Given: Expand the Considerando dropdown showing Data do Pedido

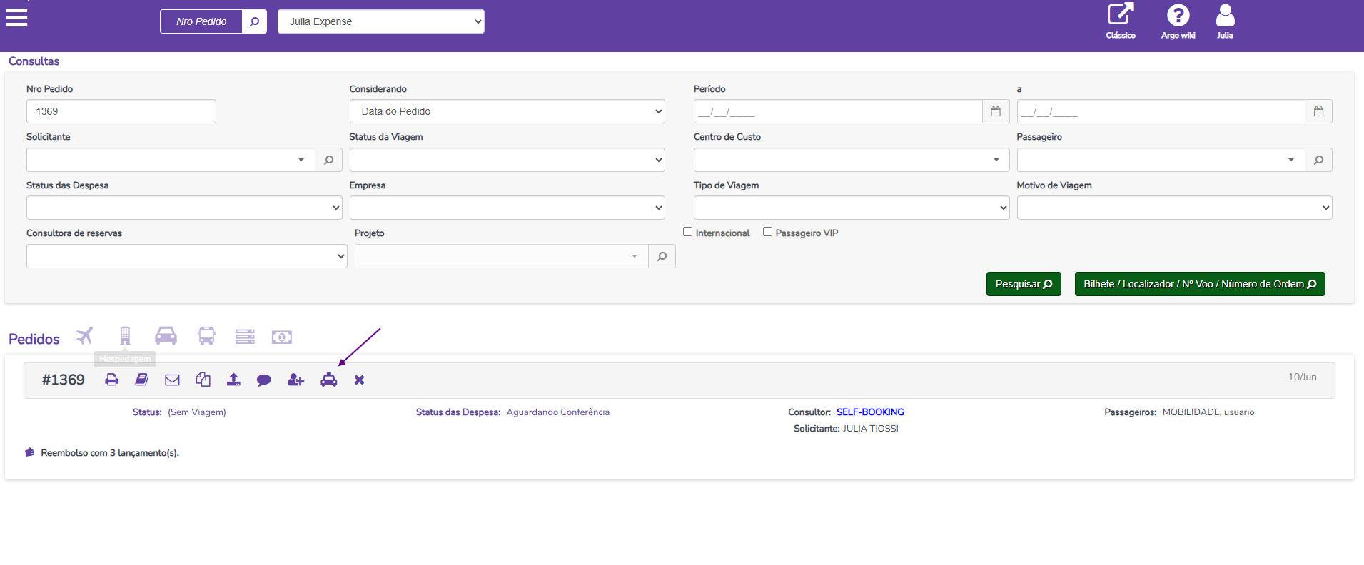Looking at the screenshot, I should [507, 111].
